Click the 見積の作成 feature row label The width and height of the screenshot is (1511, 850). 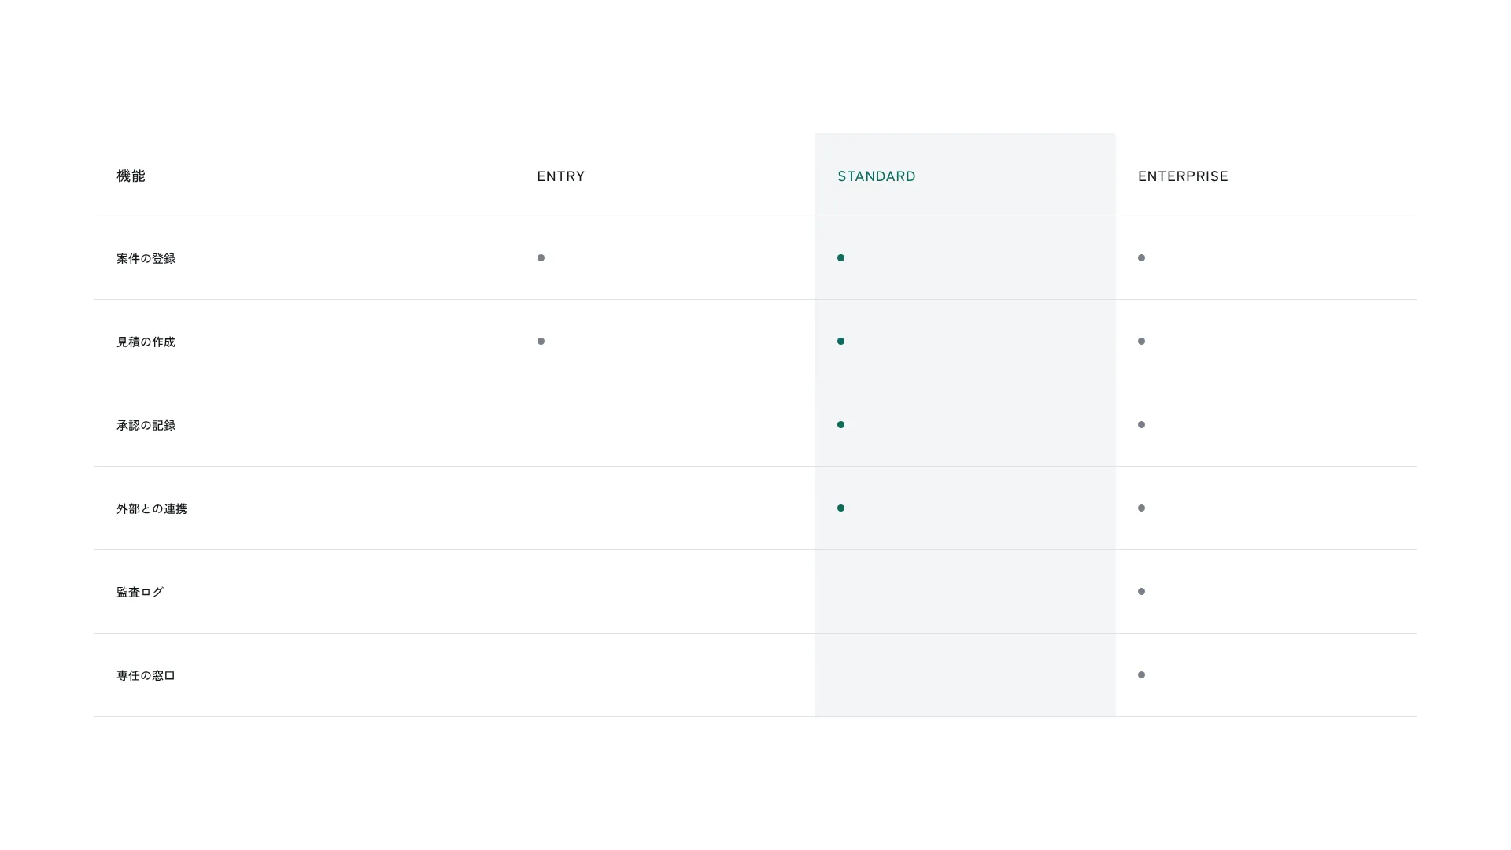(146, 342)
